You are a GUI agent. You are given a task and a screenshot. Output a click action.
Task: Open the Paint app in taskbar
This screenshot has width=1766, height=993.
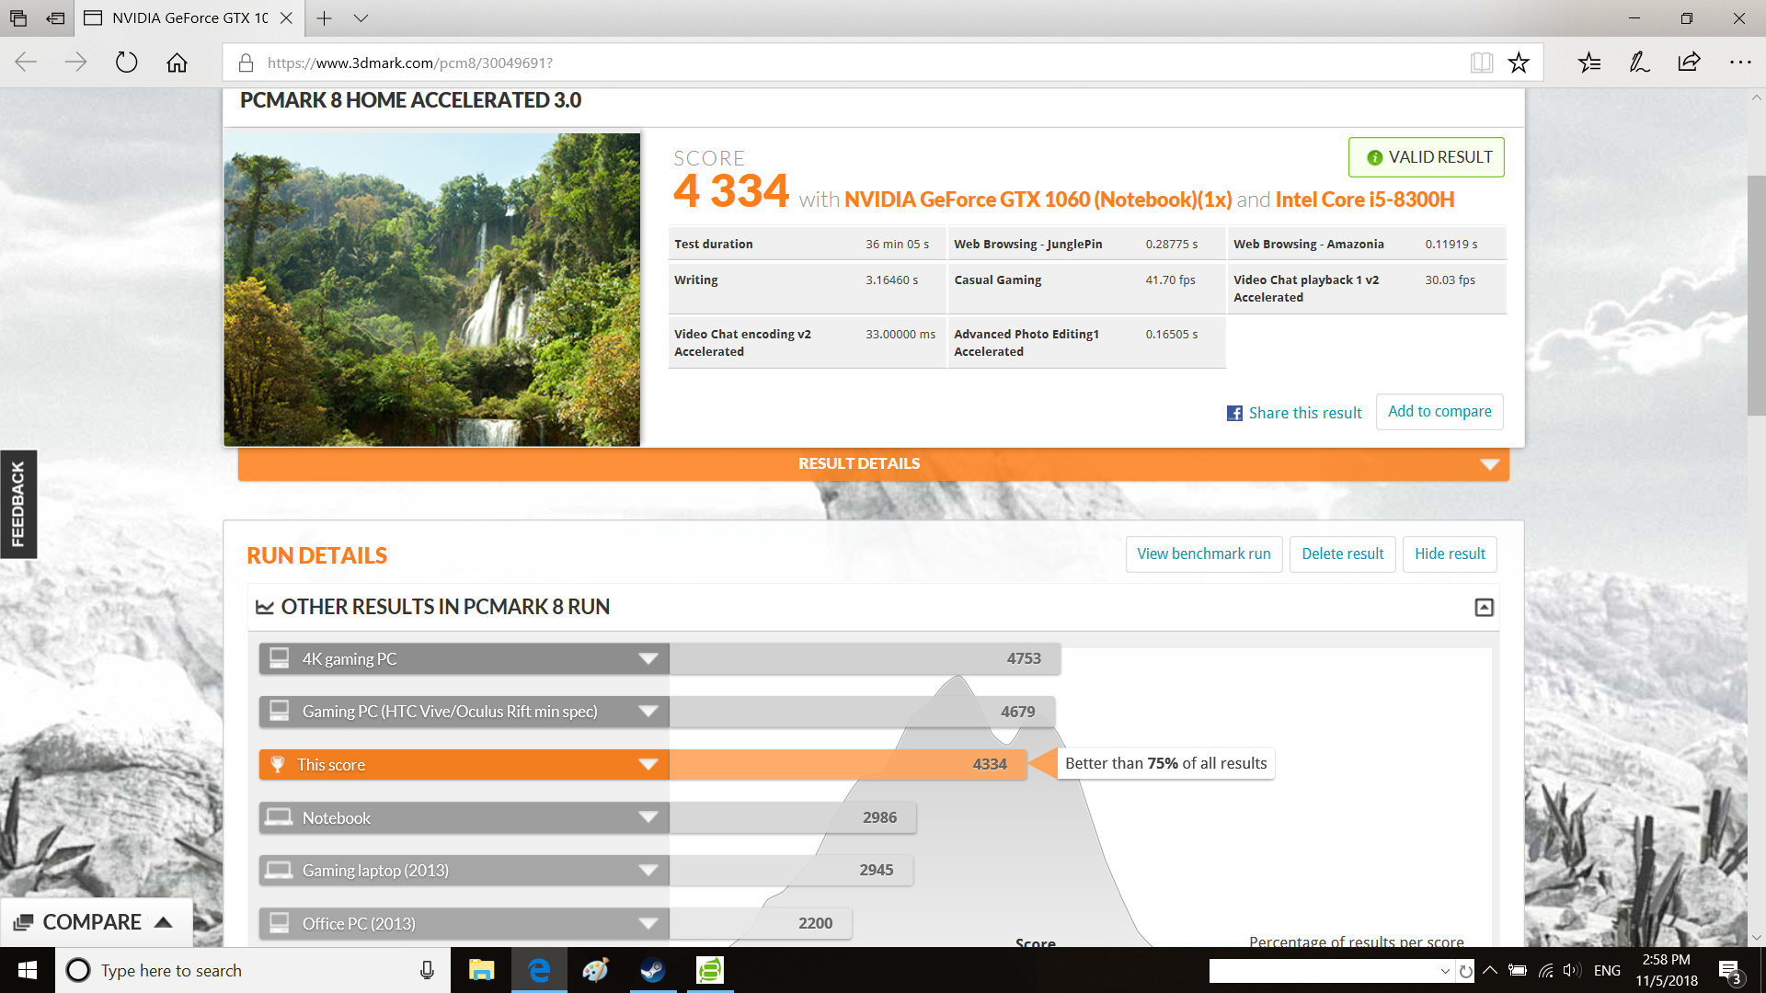point(596,970)
